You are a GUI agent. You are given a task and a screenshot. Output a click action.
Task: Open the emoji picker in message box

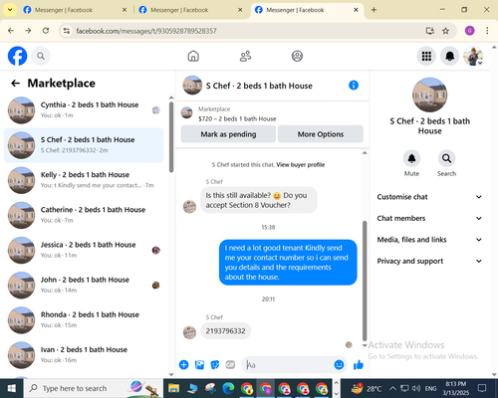point(339,365)
